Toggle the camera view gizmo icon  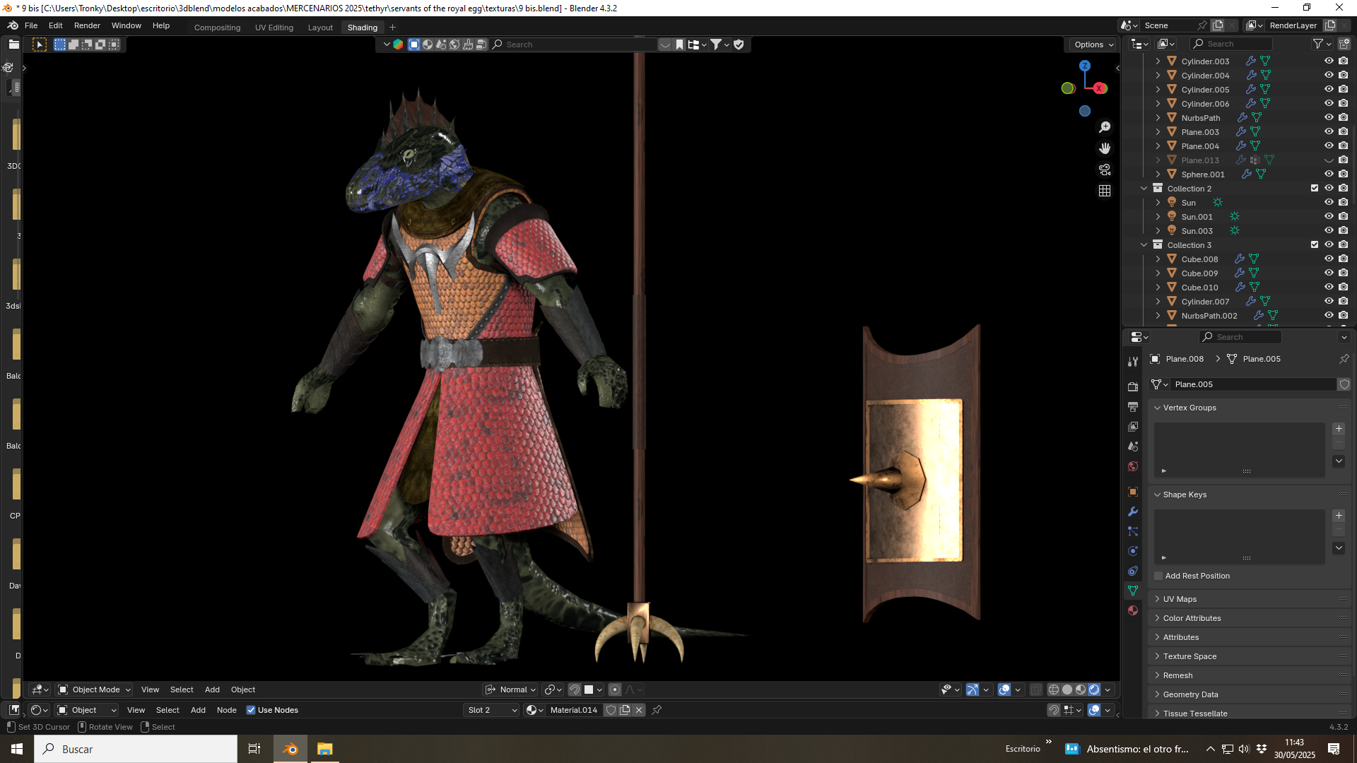(x=1105, y=170)
